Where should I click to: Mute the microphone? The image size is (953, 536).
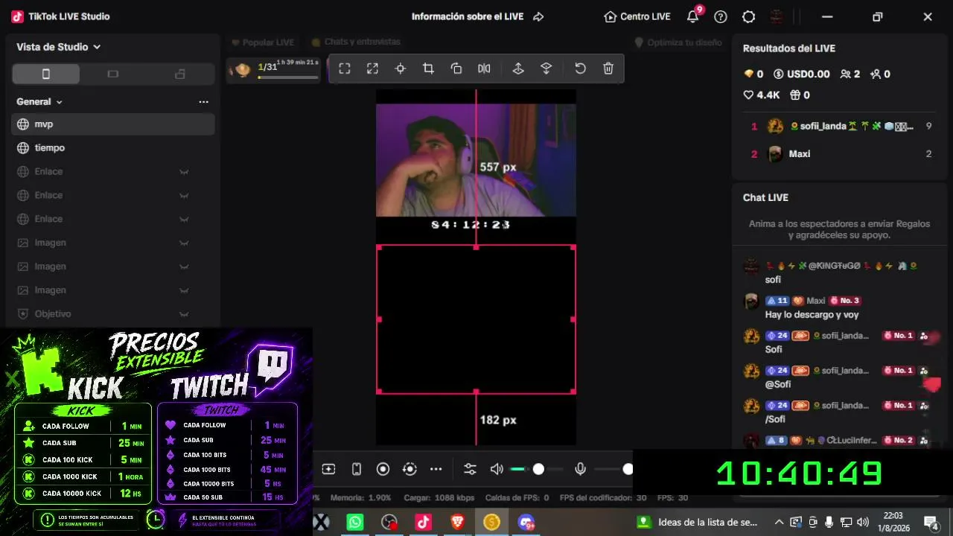pyautogui.click(x=581, y=469)
